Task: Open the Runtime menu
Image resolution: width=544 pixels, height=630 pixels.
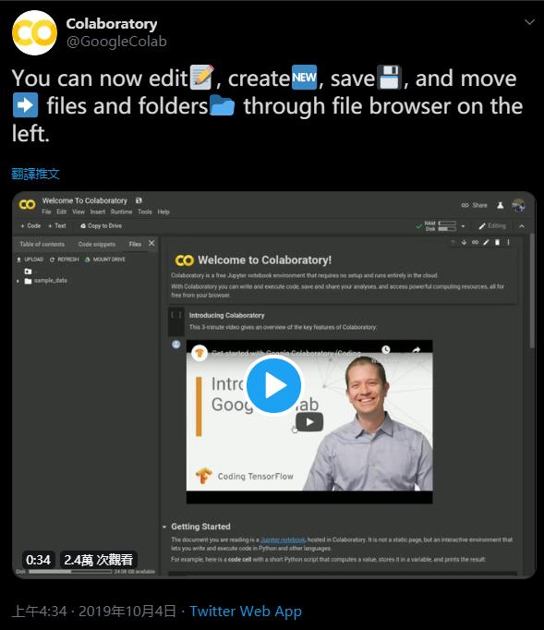Action: tap(121, 212)
